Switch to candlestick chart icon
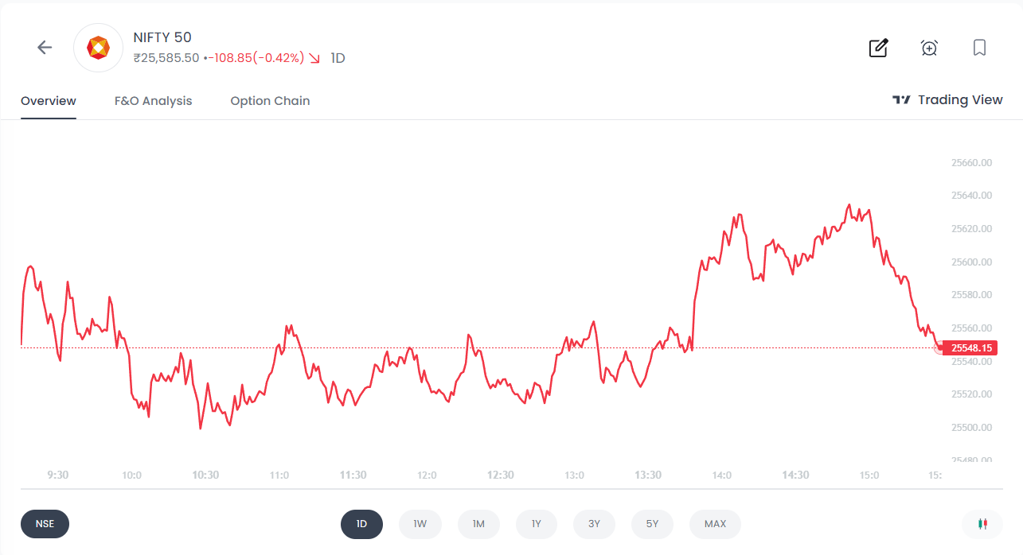The image size is (1023, 555). coord(982,524)
